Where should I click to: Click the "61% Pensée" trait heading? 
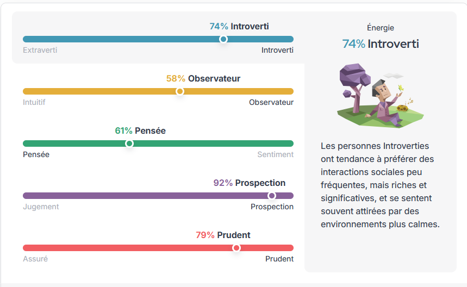pos(140,130)
